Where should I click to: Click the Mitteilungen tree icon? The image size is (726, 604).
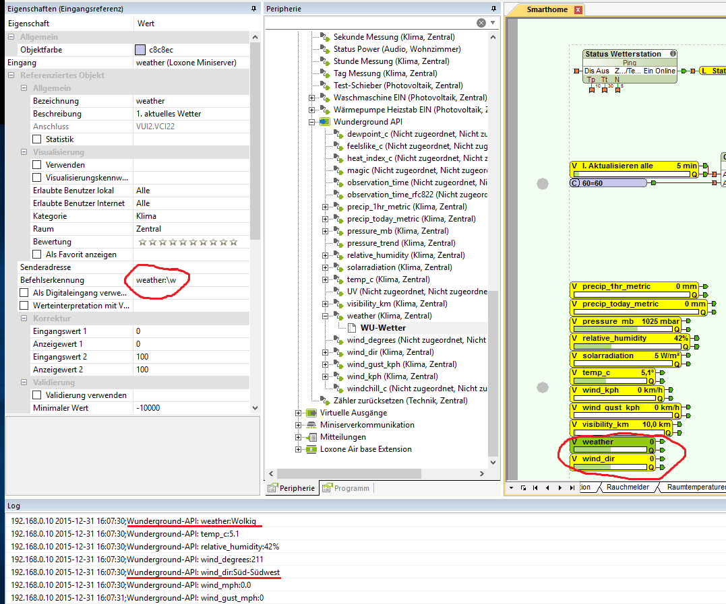point(311,437)
